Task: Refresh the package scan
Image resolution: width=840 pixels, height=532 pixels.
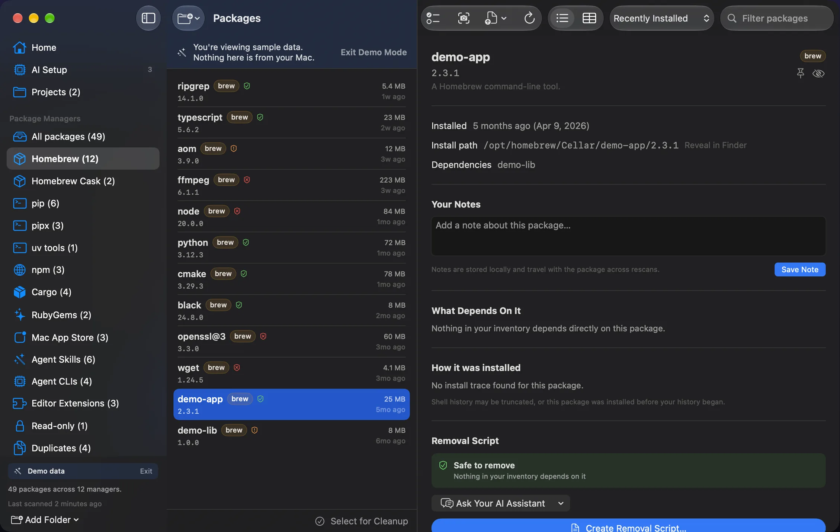Action: (x=529, y=18)
